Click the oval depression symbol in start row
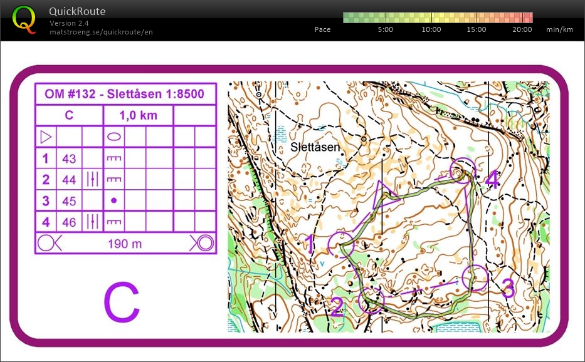Screen dimensions: 585x362 point(113,137)
